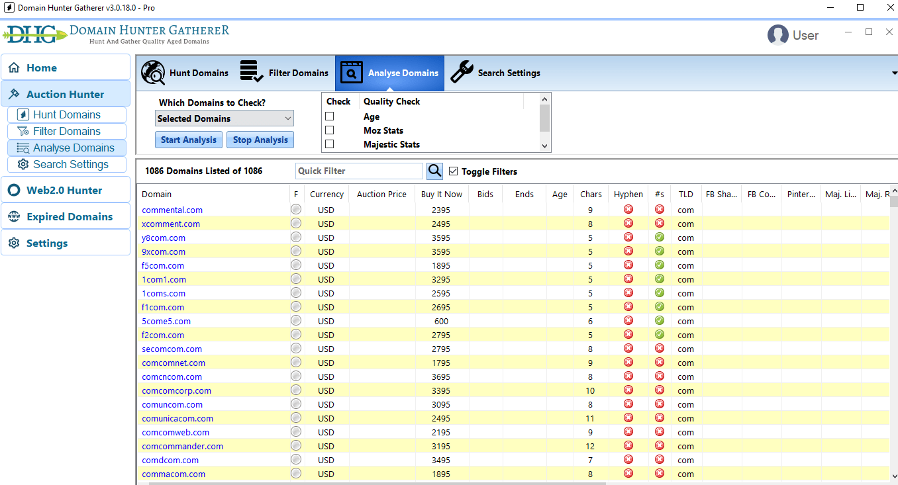898x485 pixels.
Task: Click the 600 price for 5come5.com
Action: [441, 321]
